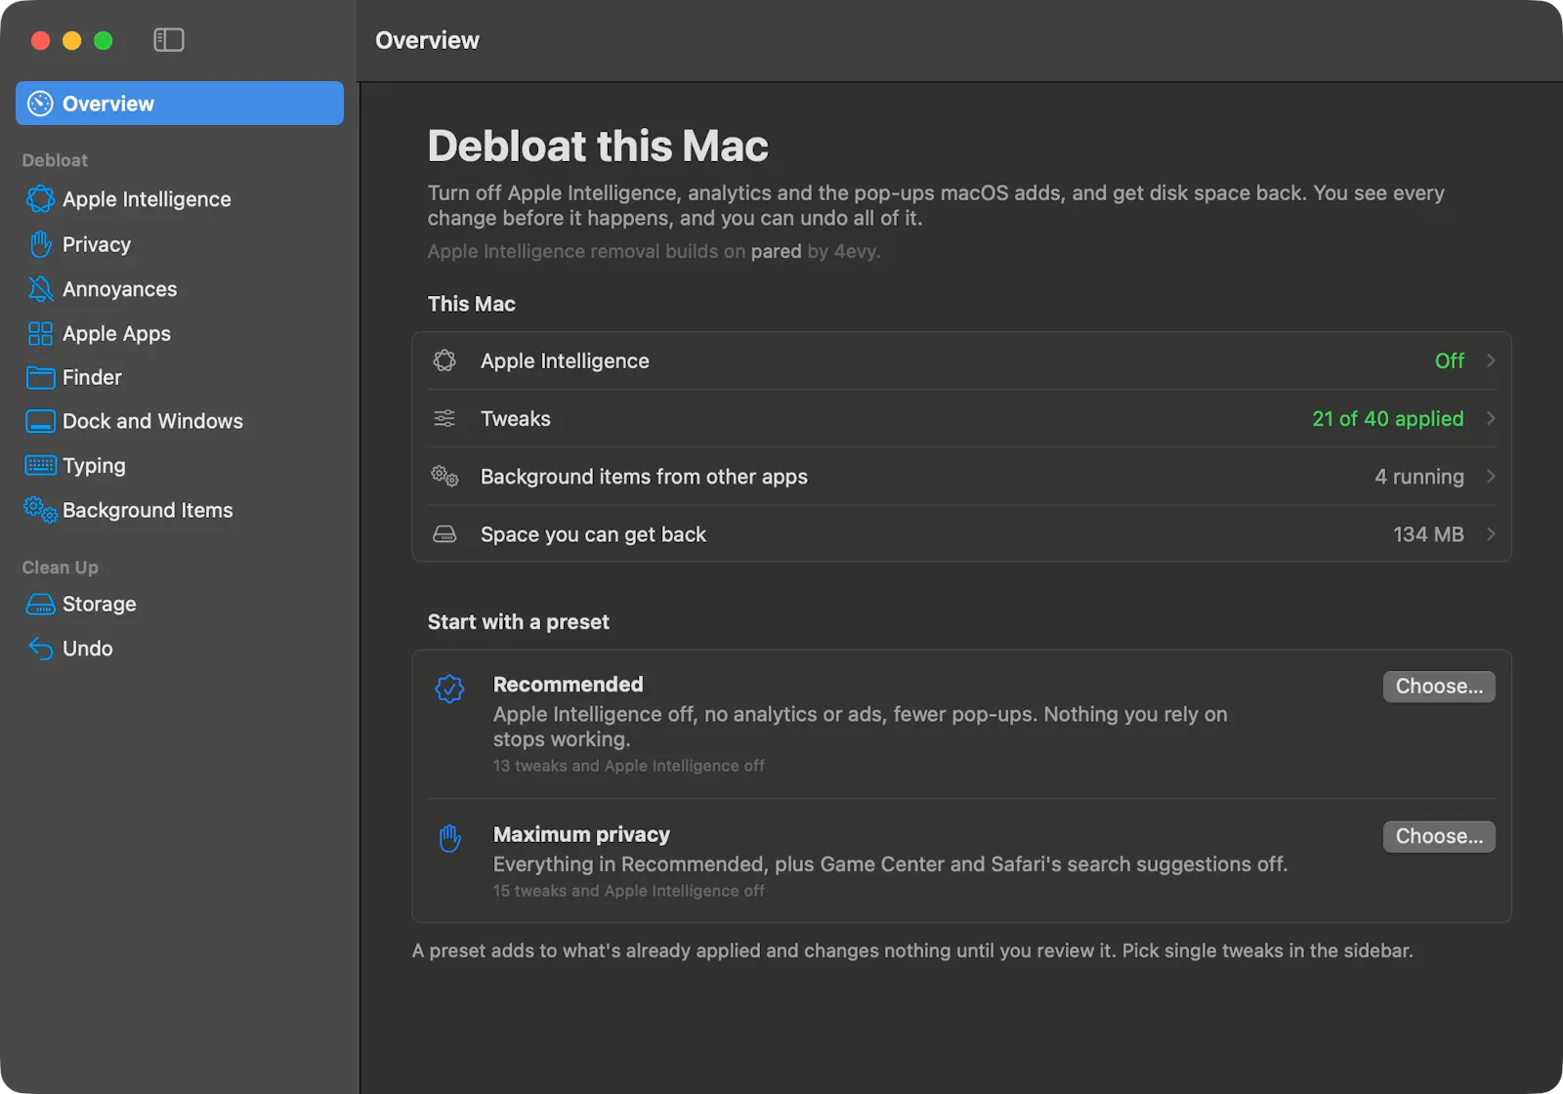
Task: Click the Typing keyboard icon
Action: click(40, 465)
